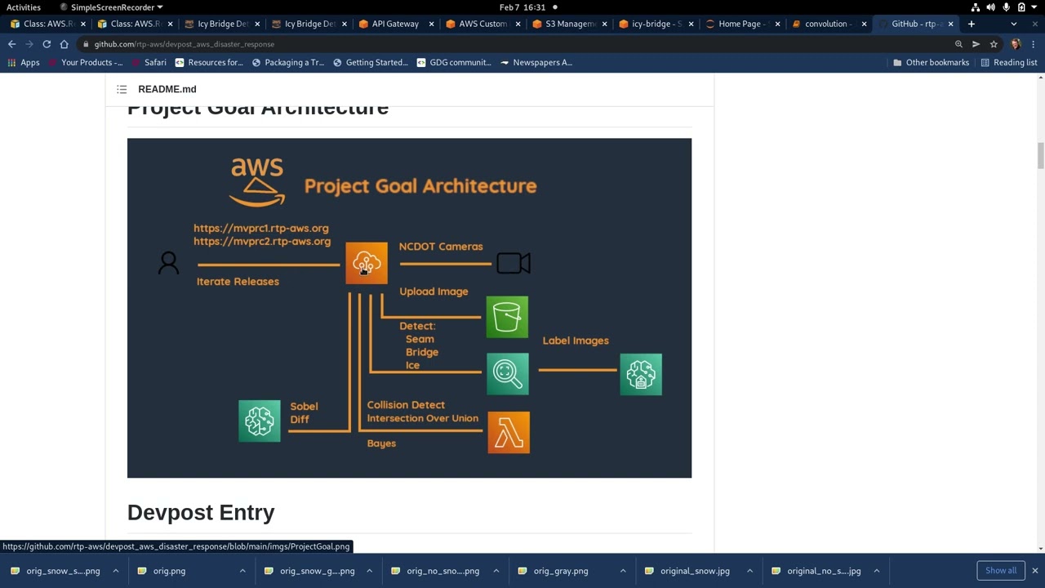Switch to the AWS Custom tab

pos(482,24)
